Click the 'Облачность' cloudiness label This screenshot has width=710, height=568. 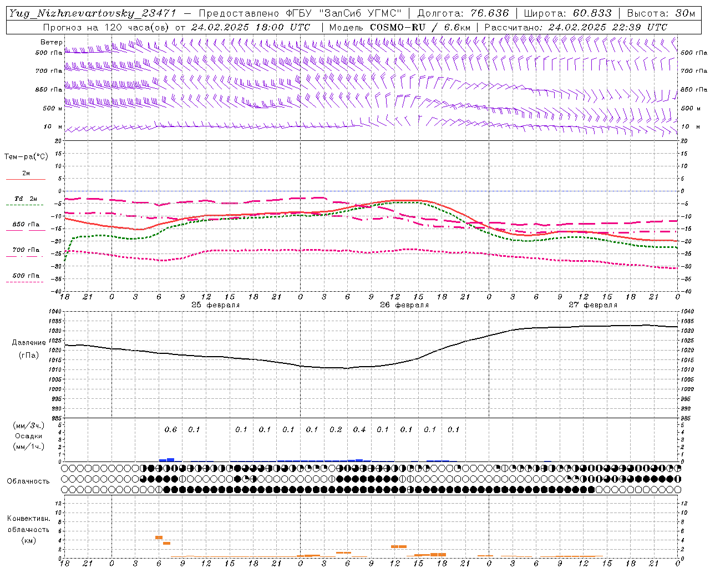pyautogui.click(x=28, y=481)
